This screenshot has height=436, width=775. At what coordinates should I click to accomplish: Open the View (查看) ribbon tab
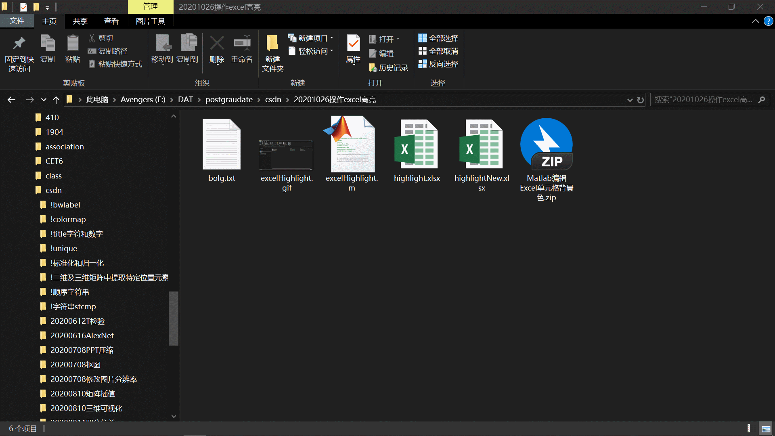[111, 21]
